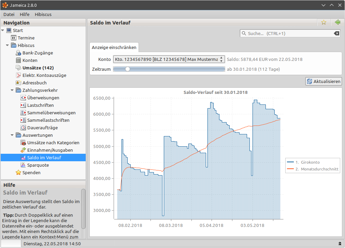Click the Hibiscus folder icon

pos(14,45)
